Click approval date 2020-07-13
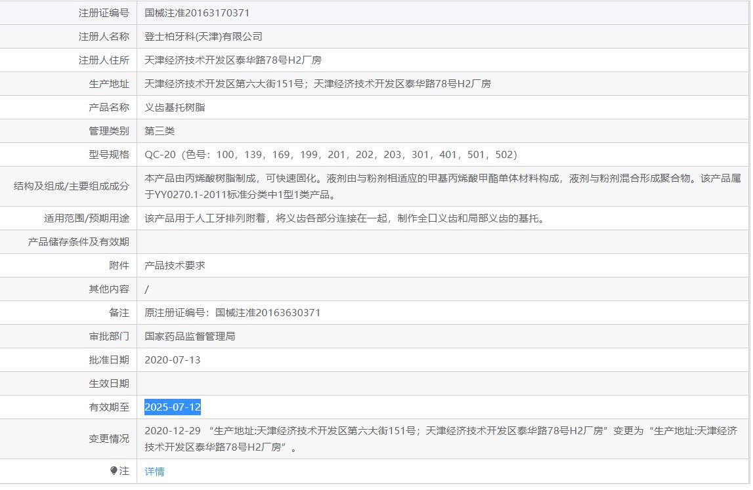This screenshot has height=490, width=753. coord(173,360)
